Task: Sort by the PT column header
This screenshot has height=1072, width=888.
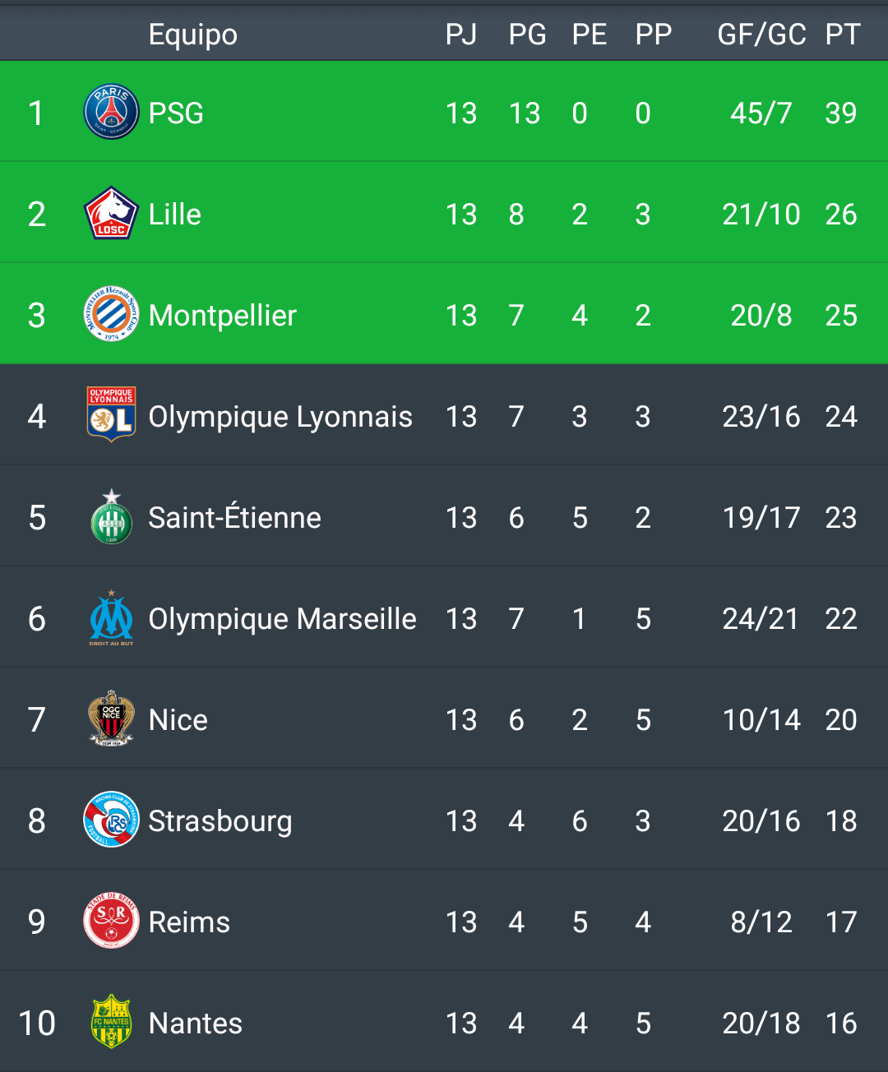Action: click(x=843, y=35)
